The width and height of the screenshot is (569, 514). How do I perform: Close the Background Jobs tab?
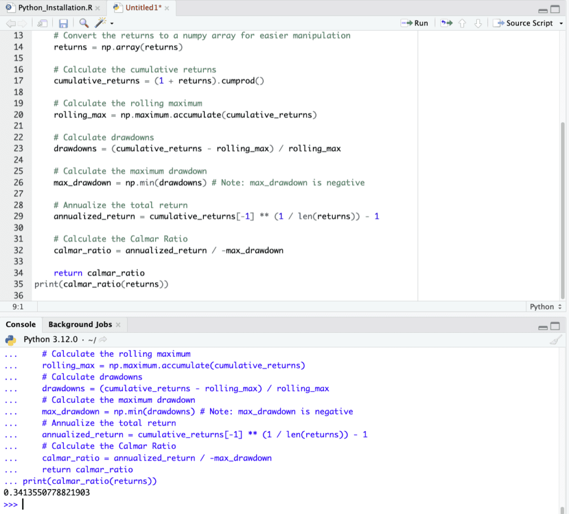[118, 325]
